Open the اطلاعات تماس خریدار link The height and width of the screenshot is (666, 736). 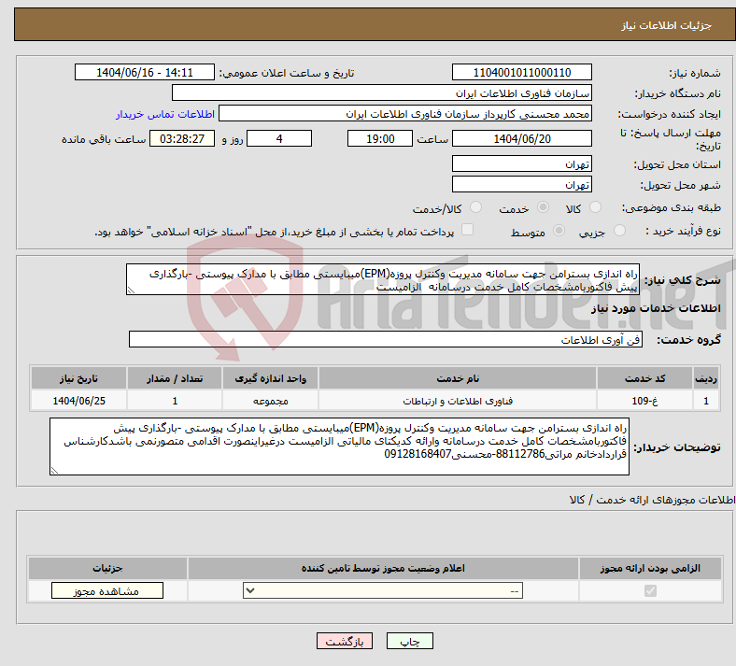165,114
